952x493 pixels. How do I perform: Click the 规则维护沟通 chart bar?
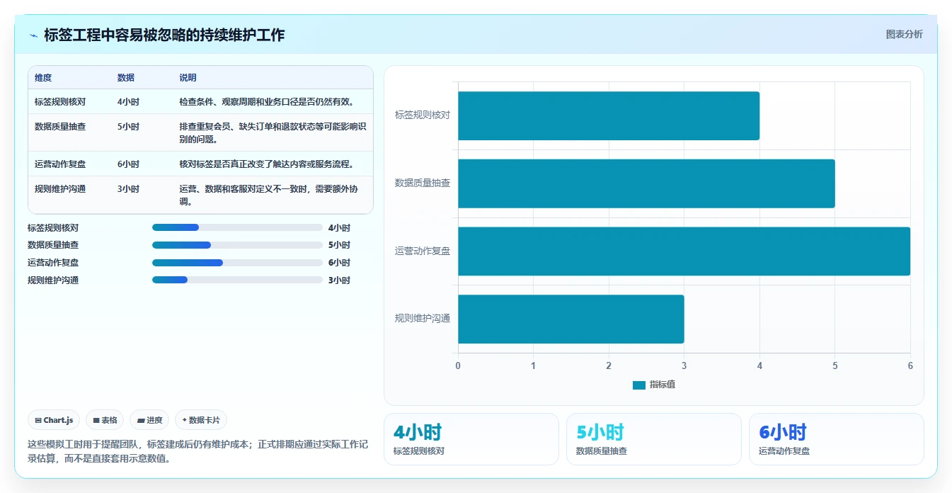pyautogui.click(x=571, y=319)
